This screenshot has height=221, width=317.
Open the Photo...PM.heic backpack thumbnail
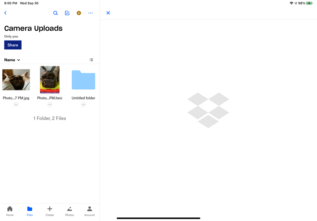(50, 80)
